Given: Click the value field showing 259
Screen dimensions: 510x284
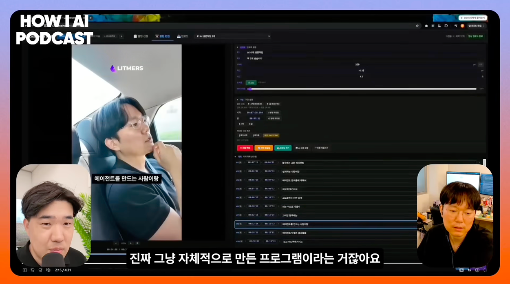Looking at the screenshot, I should tap(357, 64).
